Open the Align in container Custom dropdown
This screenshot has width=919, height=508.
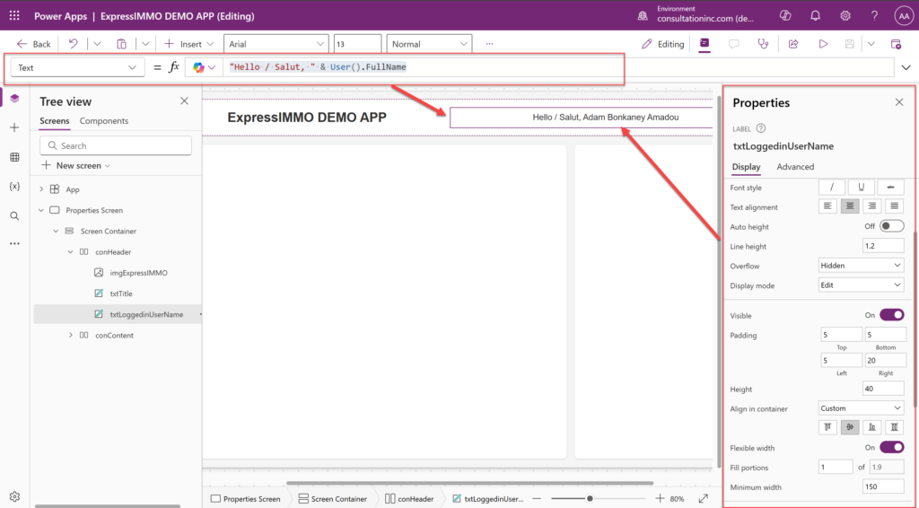[x=861, y=408]
